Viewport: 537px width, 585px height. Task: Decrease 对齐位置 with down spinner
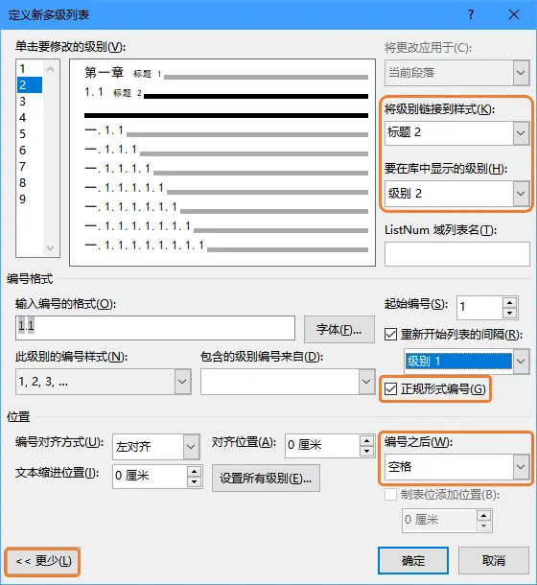[x=367, y=452]
